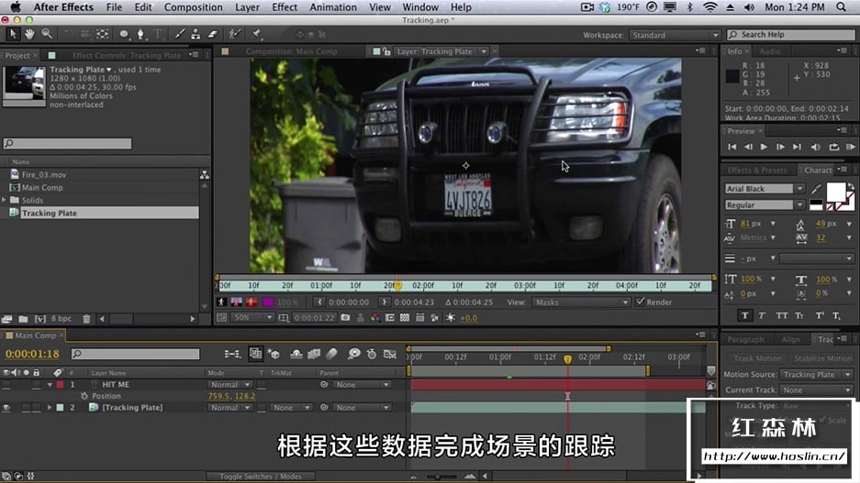
Task: Open the Layer menu
Action: click(248, 7)
